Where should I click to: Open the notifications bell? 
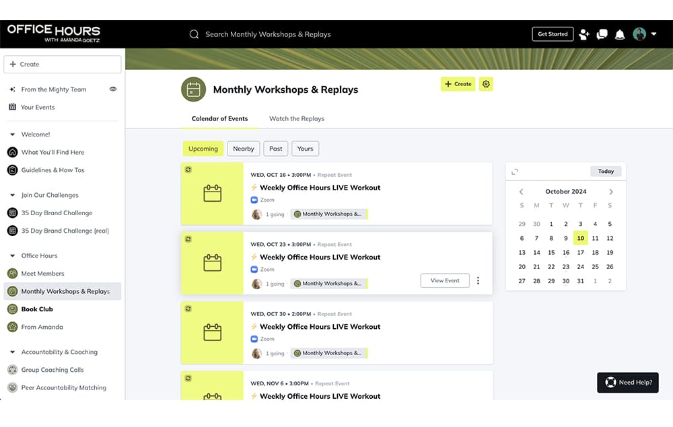620,34
